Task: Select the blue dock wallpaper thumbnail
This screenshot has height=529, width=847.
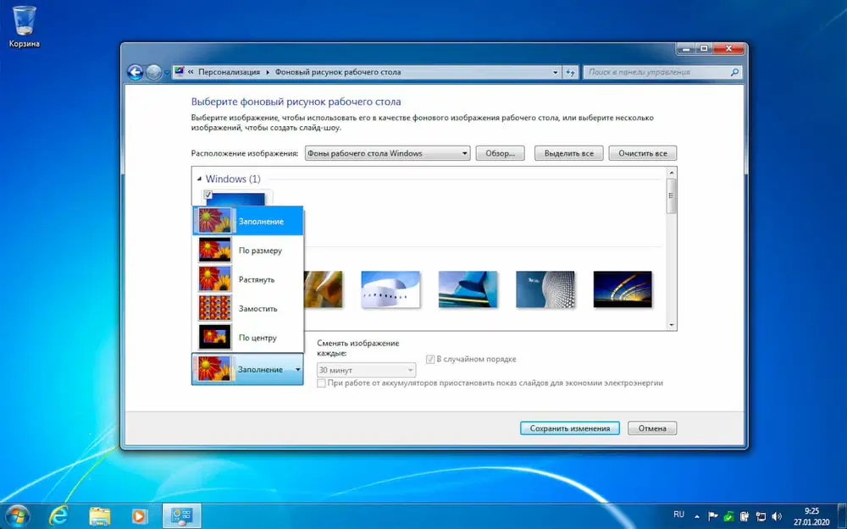Action: click(468, 289)
